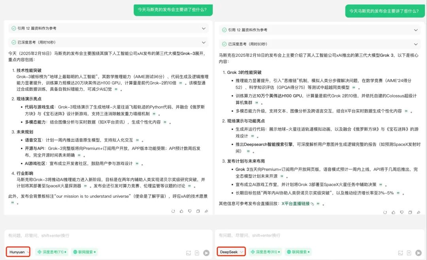Screen dimensions: 427x260
Task: Click bold label "代码与游戏生成"
Action: pyautogui.click(x=40, y=107)
